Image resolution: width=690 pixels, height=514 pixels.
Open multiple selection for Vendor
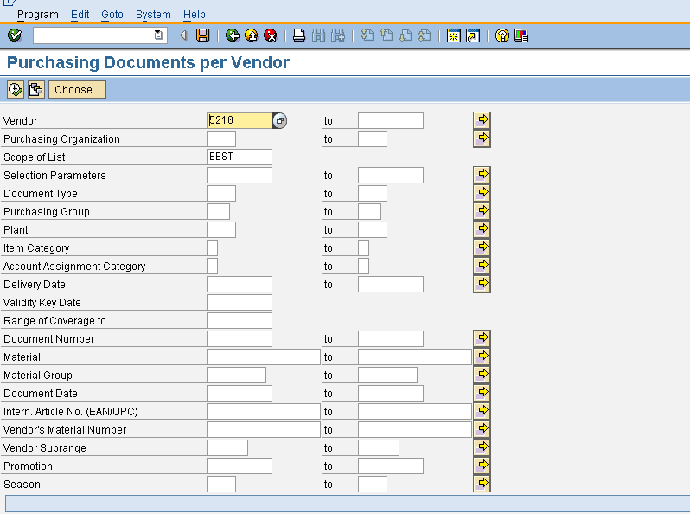[x=482, y=120]
